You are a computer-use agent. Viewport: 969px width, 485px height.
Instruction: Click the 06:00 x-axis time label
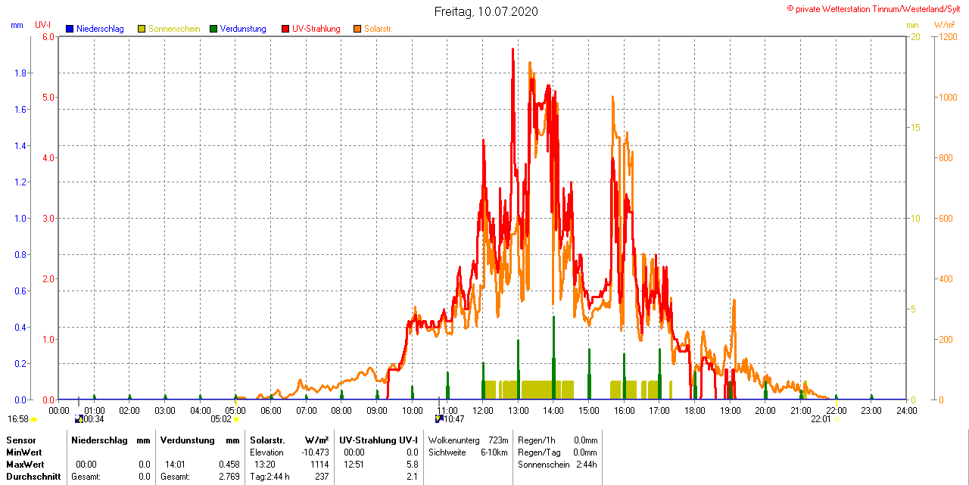coord(271,410)
